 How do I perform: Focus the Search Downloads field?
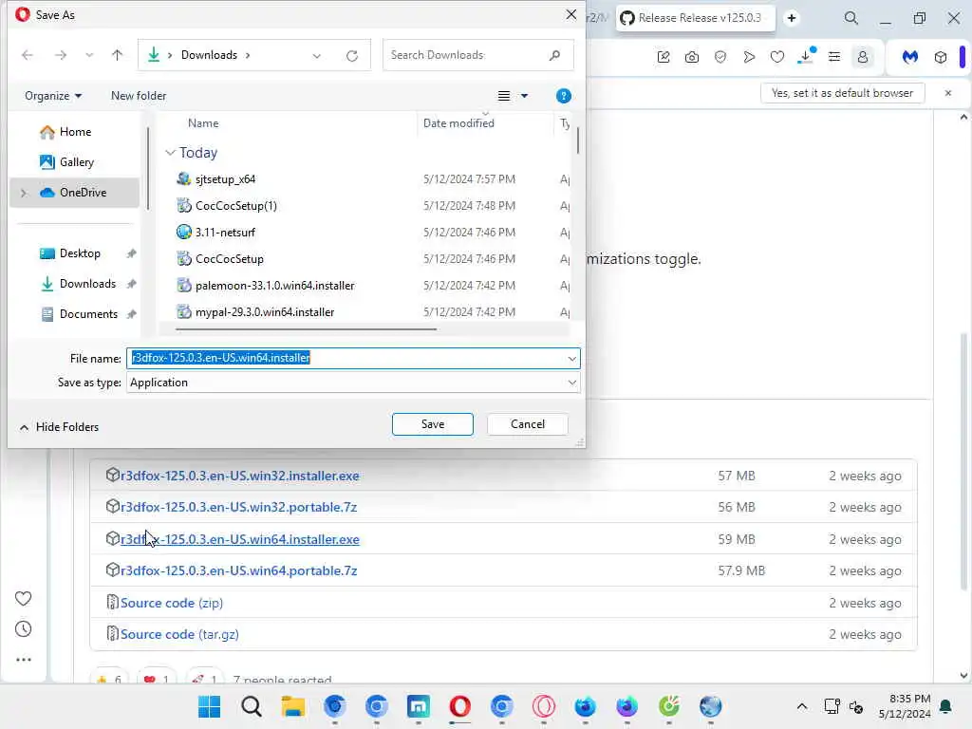pos(478,55)
